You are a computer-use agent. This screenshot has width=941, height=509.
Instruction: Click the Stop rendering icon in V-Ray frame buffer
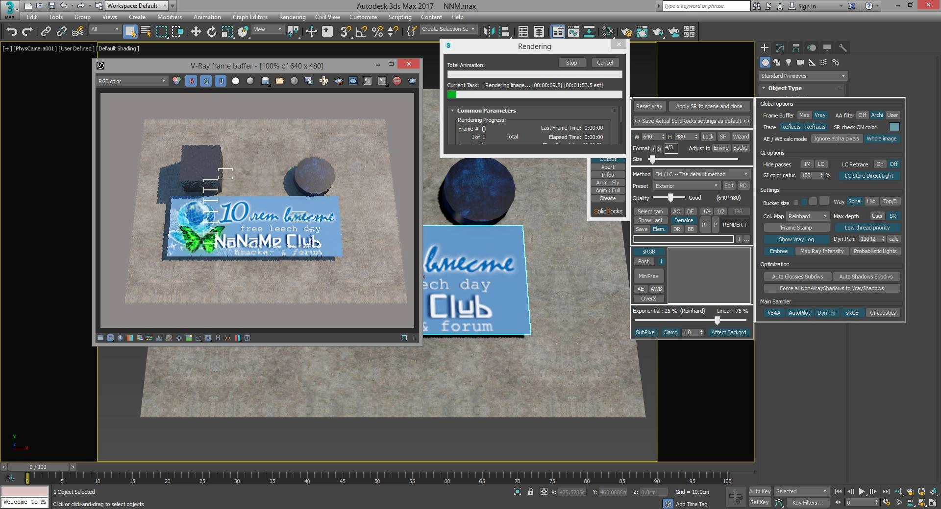[397, 81]
